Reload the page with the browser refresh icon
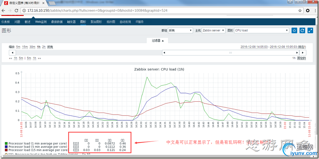 (17, 11)
